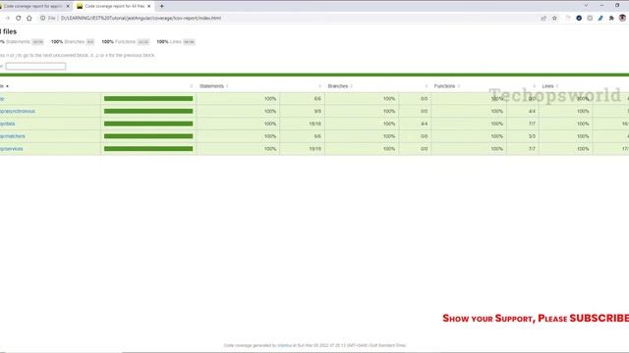Sort table by the File column header
The height and width of the screenshot is (353, 629).
(4, 86)
